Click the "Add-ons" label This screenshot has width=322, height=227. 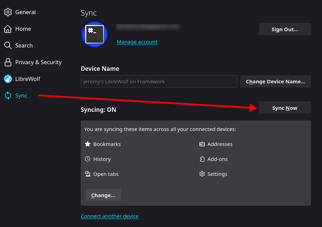[x=217, y=159]
